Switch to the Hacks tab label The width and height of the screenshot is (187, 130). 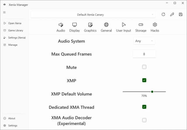pyautogui.click(x=155, y=31)
